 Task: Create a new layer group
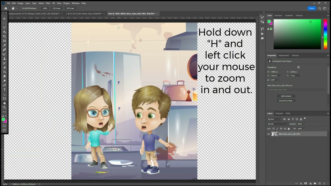[x=315, y=183]
